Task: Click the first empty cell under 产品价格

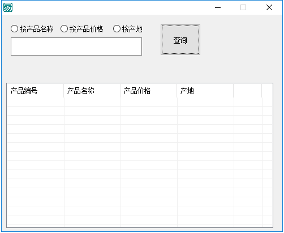Action: (x=149, y=102)
